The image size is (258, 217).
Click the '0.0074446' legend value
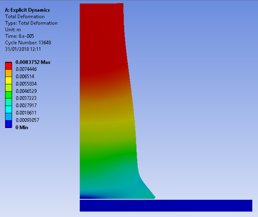(x=26, y=69)
